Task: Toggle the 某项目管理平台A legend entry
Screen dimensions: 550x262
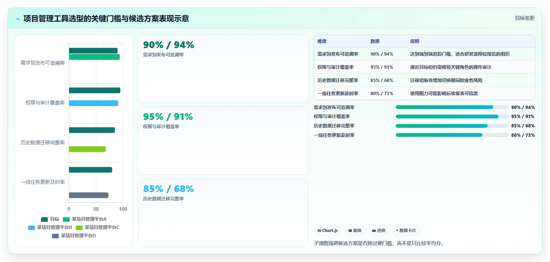Action: (x=85, y=219)
